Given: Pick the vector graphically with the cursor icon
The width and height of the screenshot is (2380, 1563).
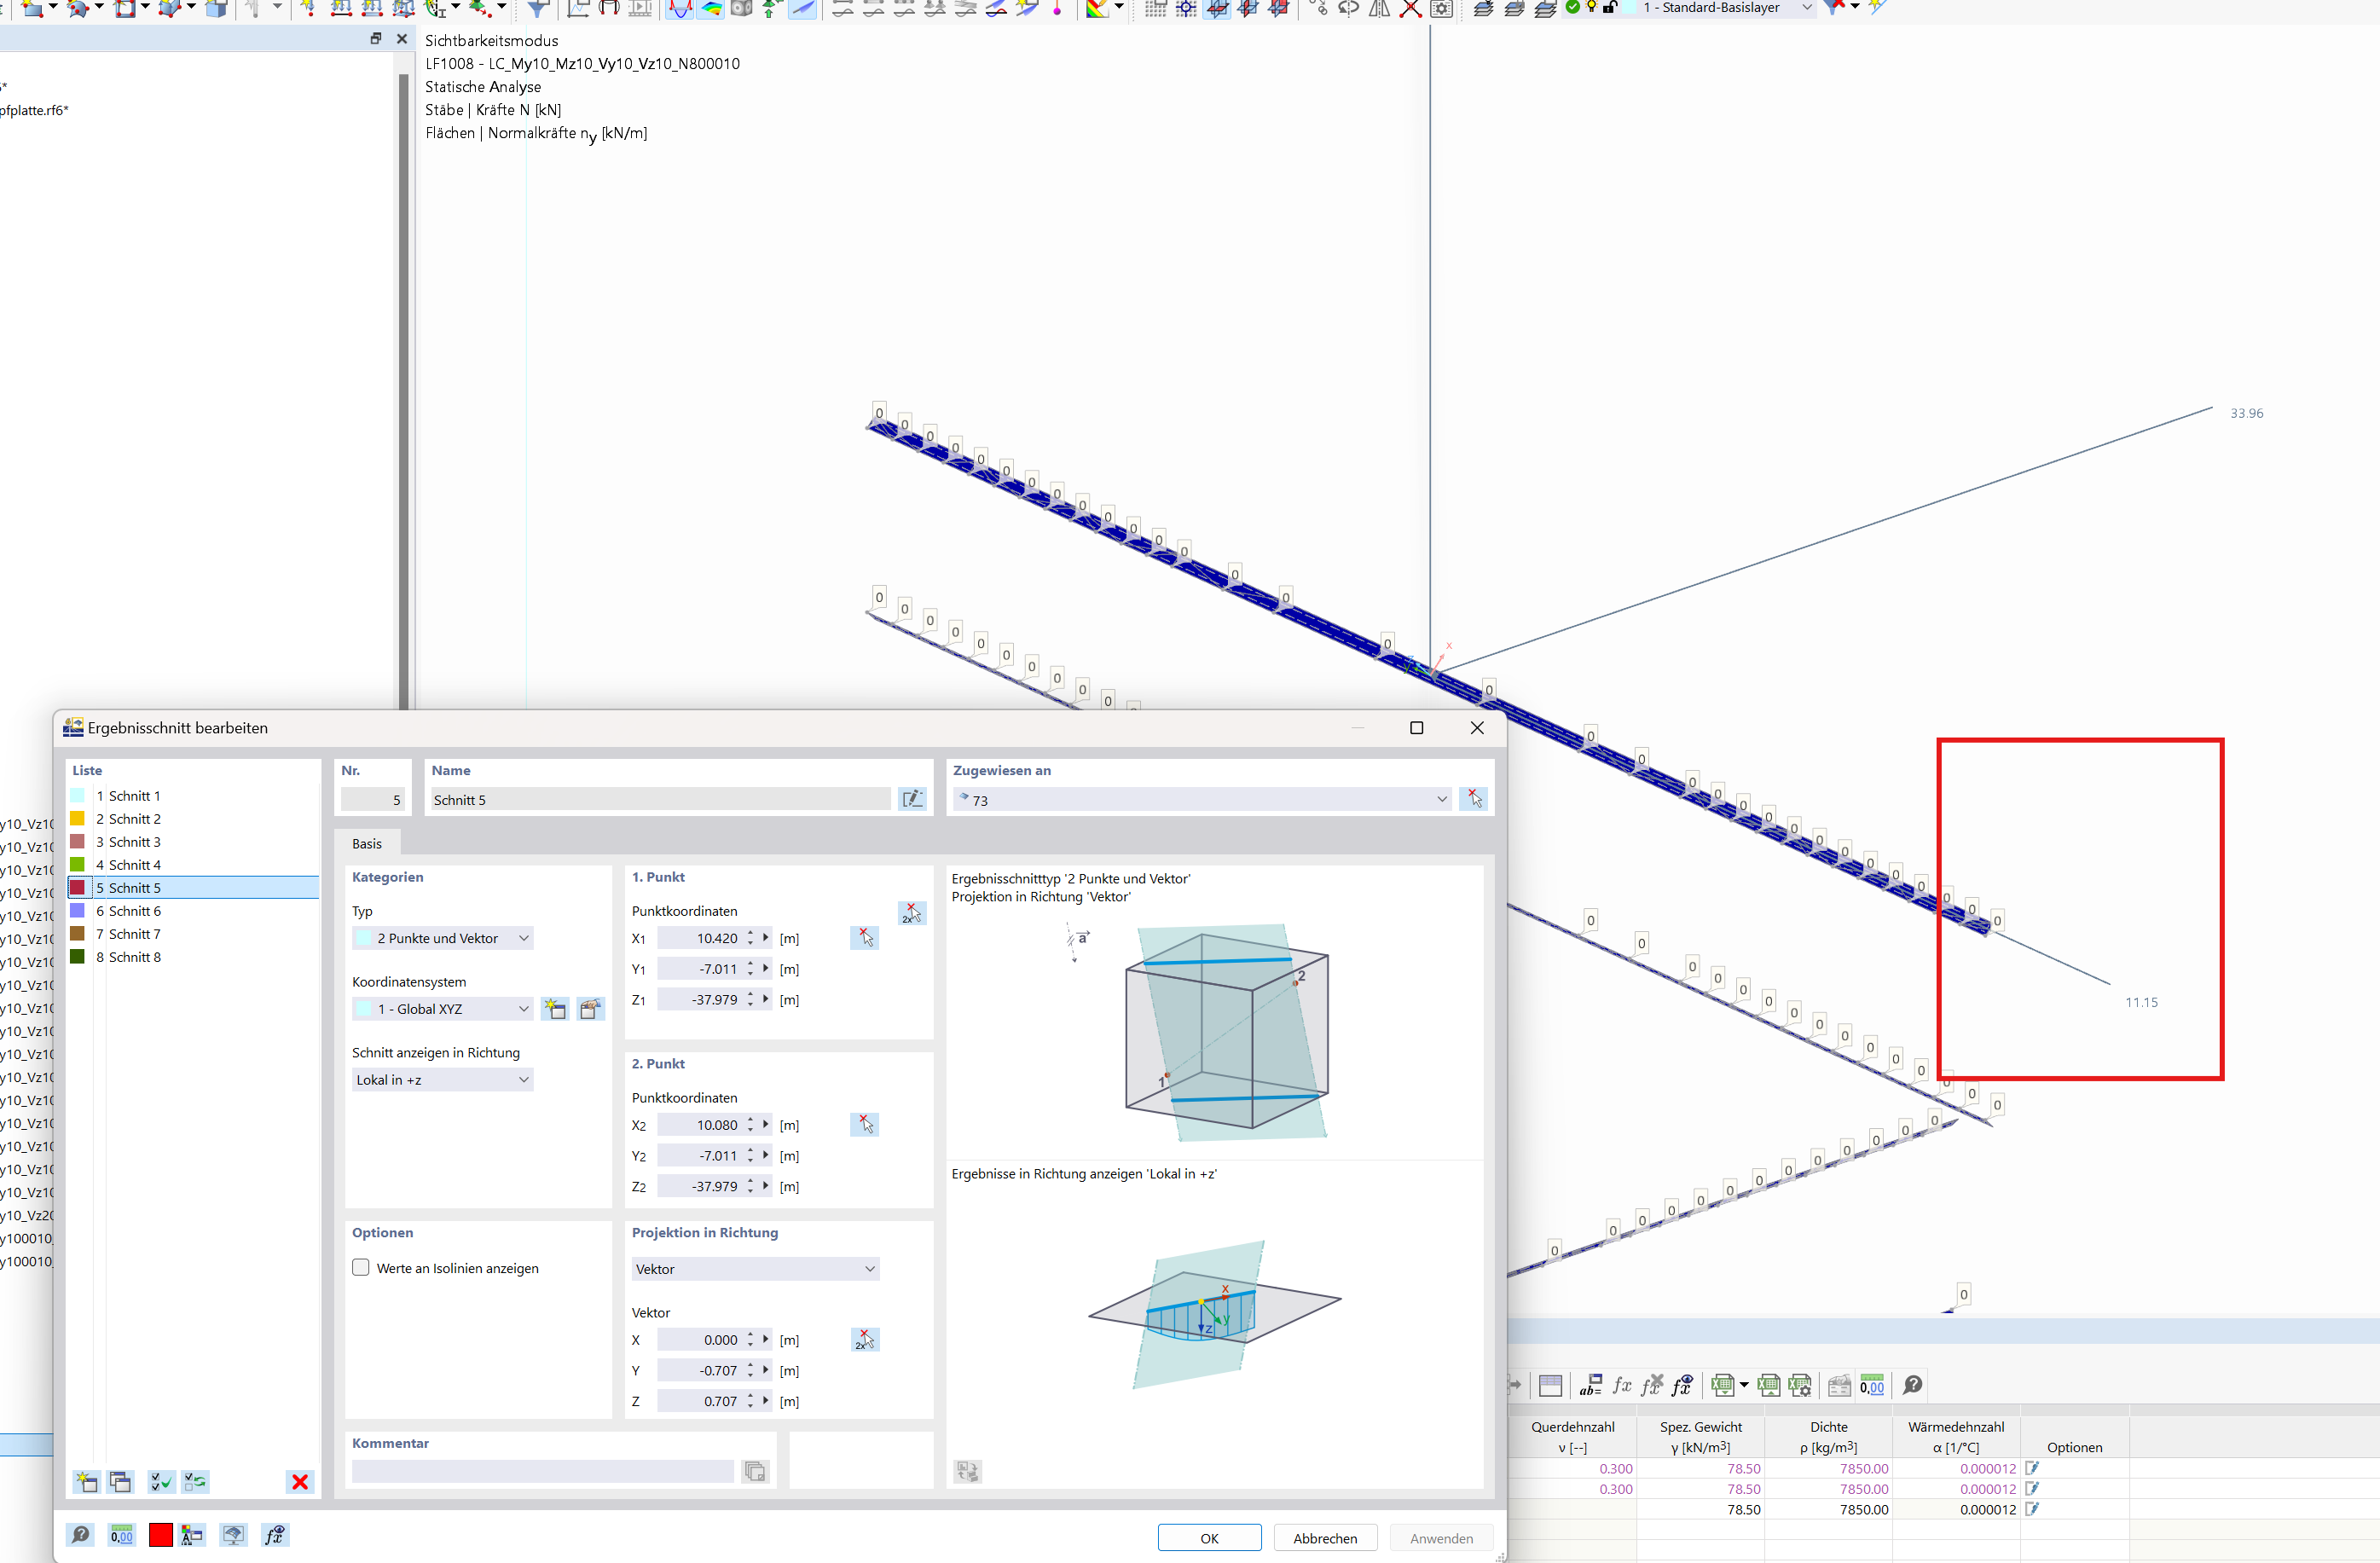Looking at the screenshot, I should click(x=865, y=1340).
